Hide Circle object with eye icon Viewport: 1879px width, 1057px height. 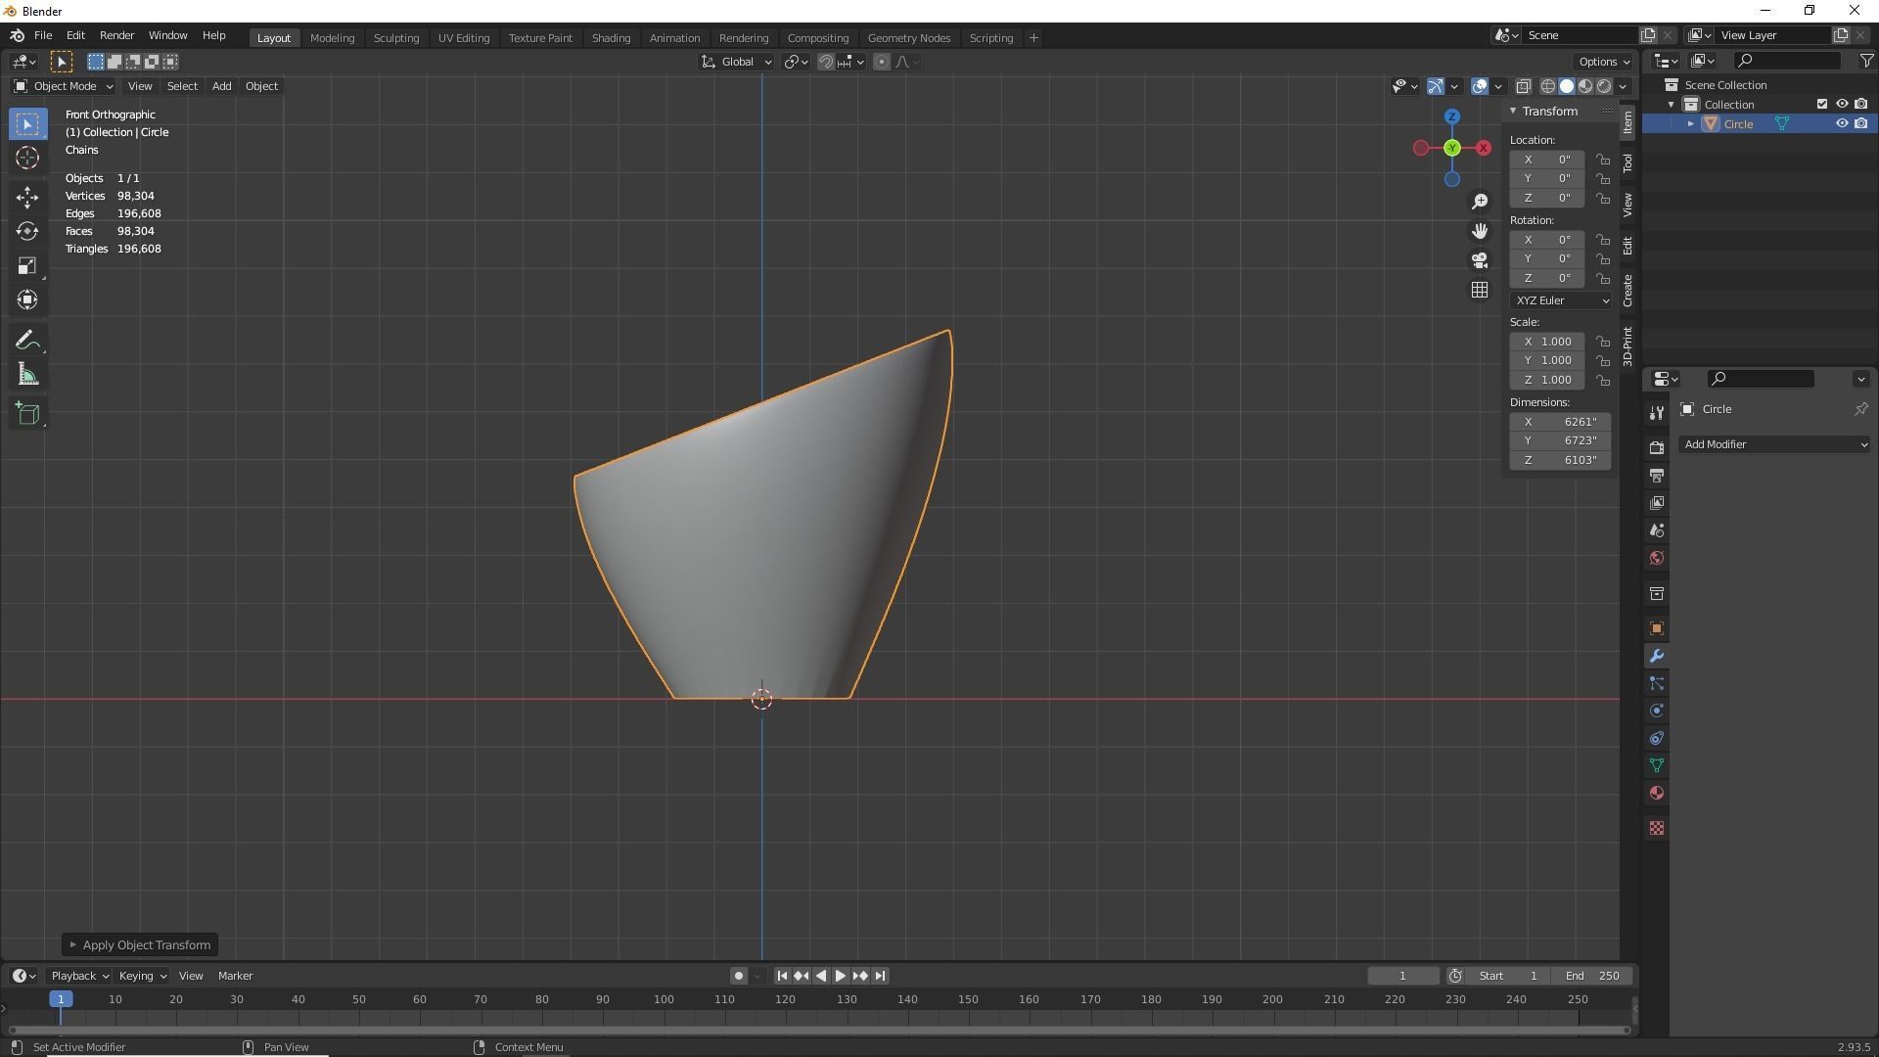point(1841,124)
